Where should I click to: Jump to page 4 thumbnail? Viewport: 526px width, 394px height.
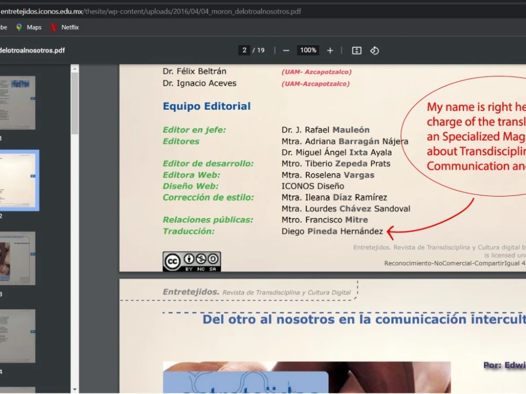coord(17,336)
